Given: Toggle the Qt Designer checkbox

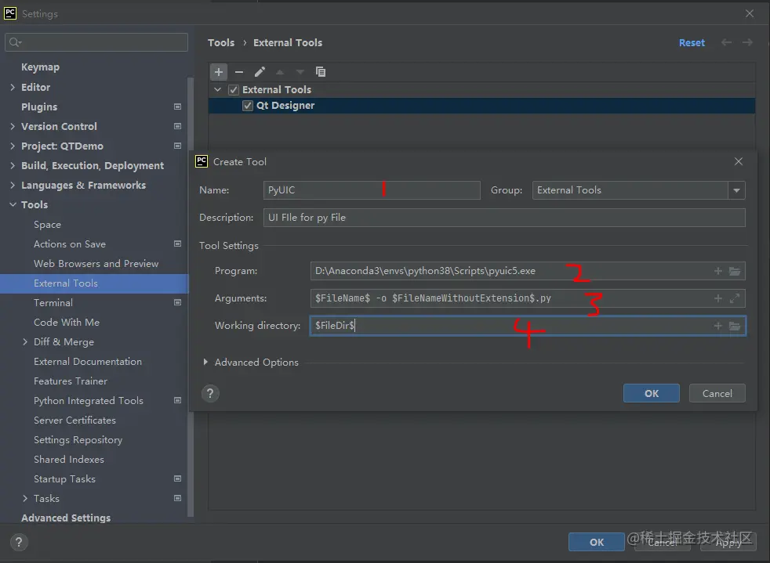Looking at the screenshot, I should pos(248,106).
